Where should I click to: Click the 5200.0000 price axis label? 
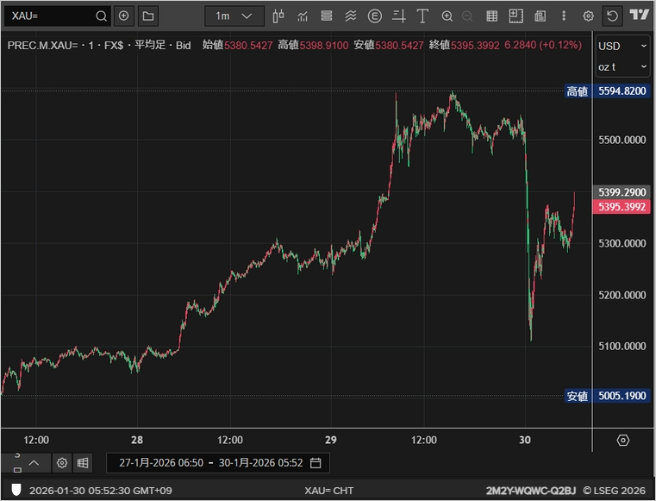[622, 295]
